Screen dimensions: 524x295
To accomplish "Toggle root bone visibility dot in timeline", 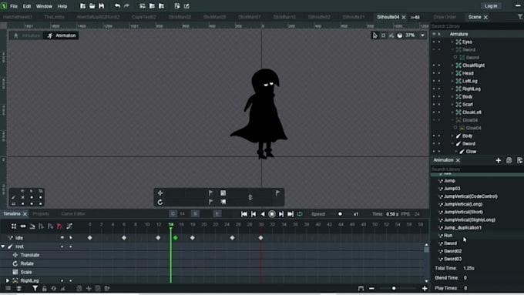I will pos(62,246).
